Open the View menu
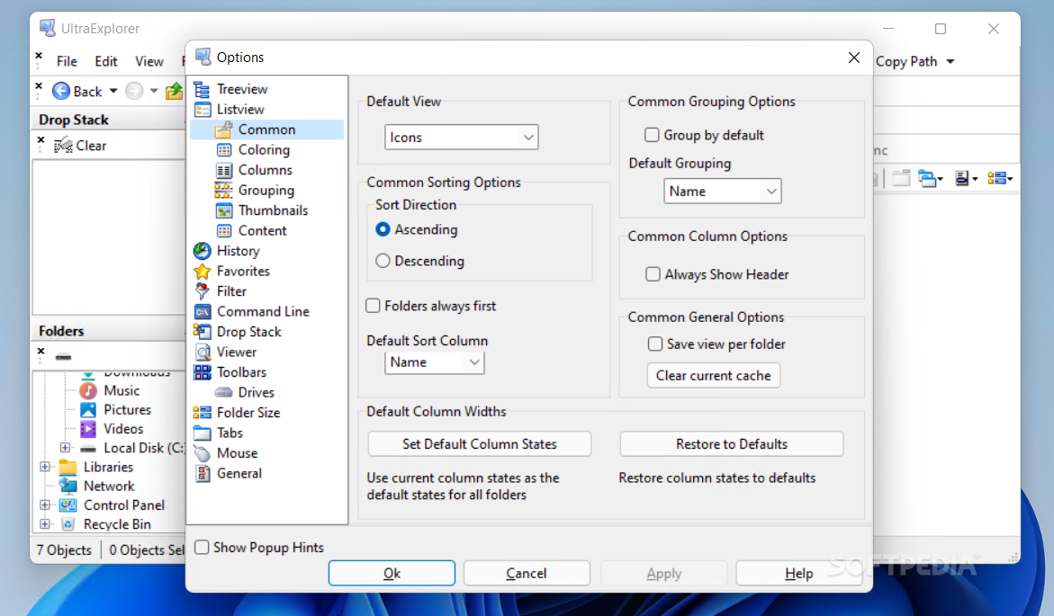This screenshot has height=616, width=1054. click(149, 61)
